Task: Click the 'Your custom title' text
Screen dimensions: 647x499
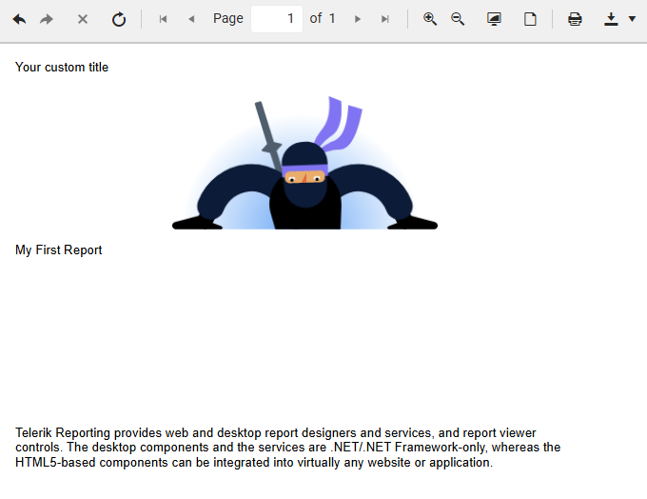Action: [x=62, y=67]
